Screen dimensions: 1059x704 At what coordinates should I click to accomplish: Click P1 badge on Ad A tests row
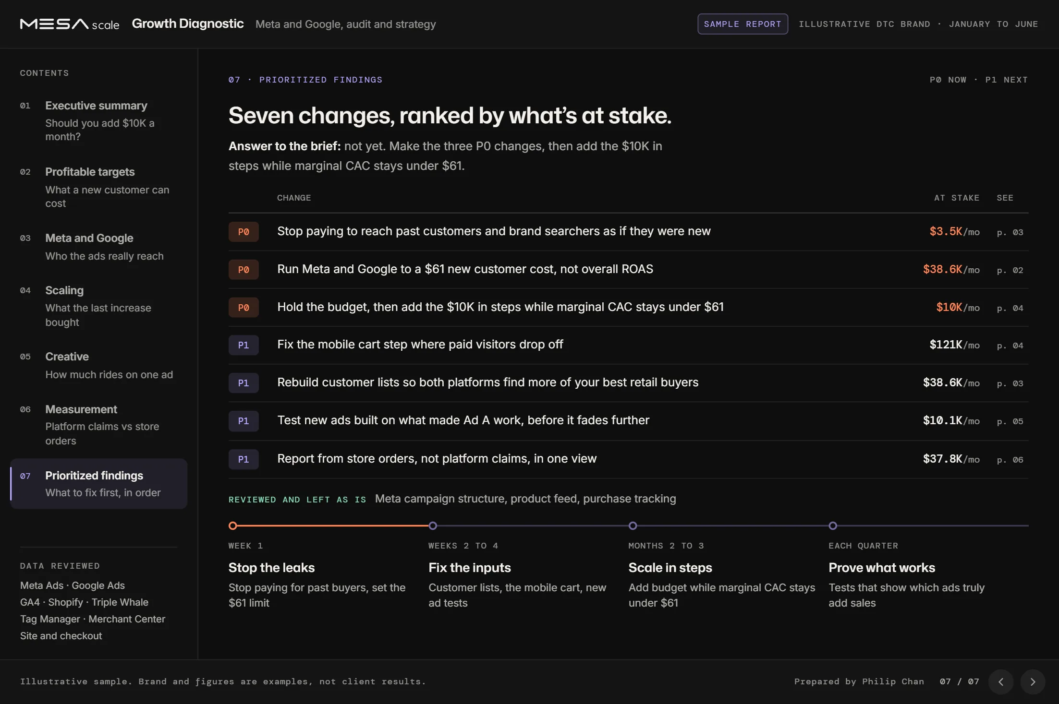243,421
